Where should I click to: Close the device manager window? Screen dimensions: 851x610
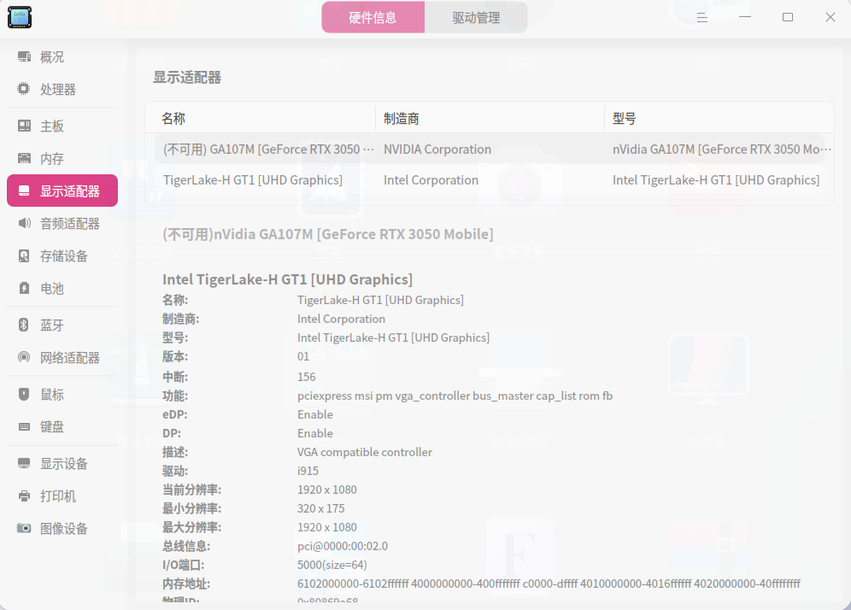pyautogui.click(x=830, y=17)
